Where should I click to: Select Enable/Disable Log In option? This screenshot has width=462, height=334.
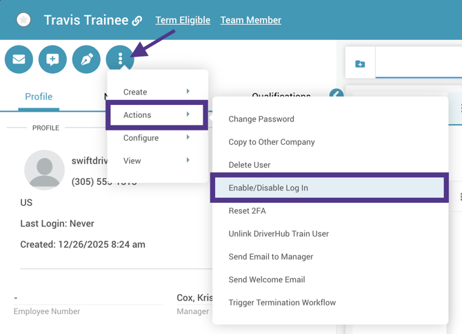pyautogui.click(x=268, y=188)
